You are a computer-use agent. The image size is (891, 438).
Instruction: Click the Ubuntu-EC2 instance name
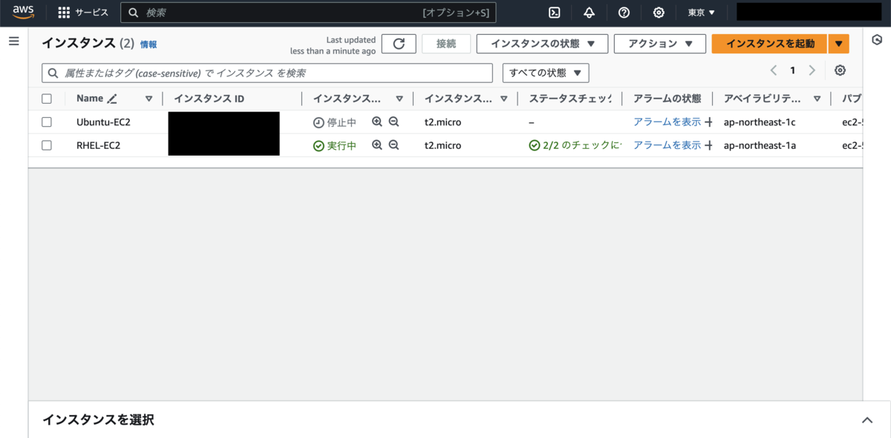coord(103,122)
